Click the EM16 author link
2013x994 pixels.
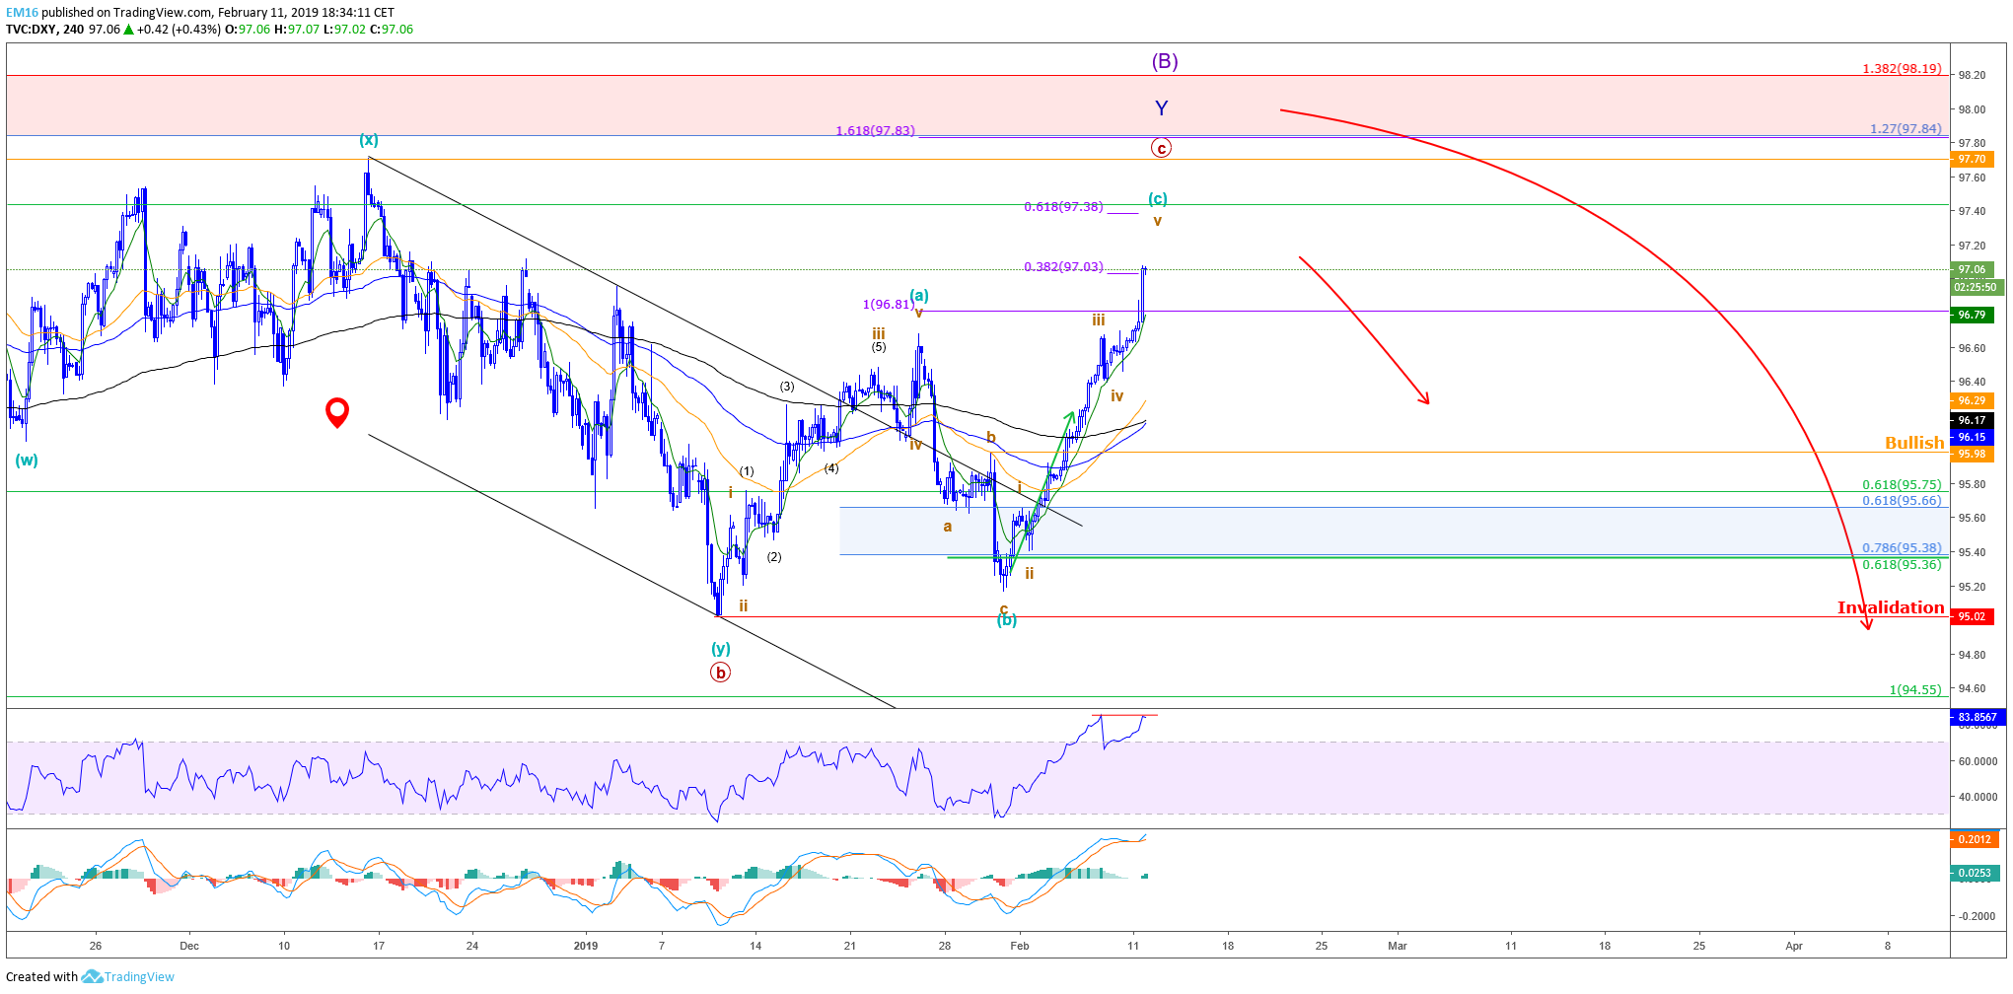point(22,13)
